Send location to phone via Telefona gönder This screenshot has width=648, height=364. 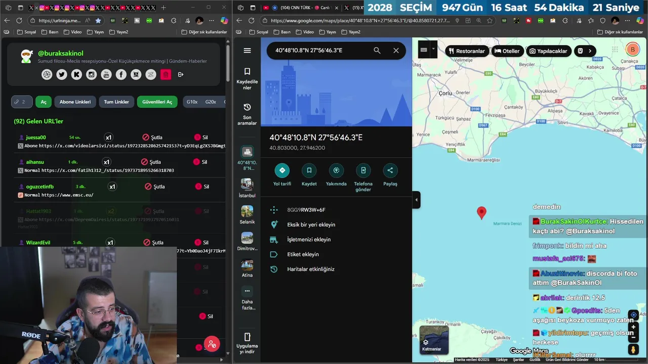click(x=363, y=177)
